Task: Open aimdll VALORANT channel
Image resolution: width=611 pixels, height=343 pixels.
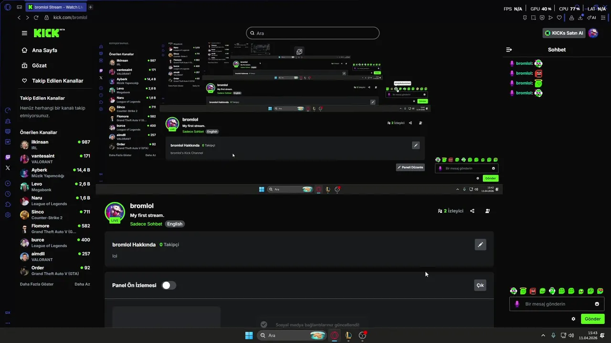Action: point(55,257)
